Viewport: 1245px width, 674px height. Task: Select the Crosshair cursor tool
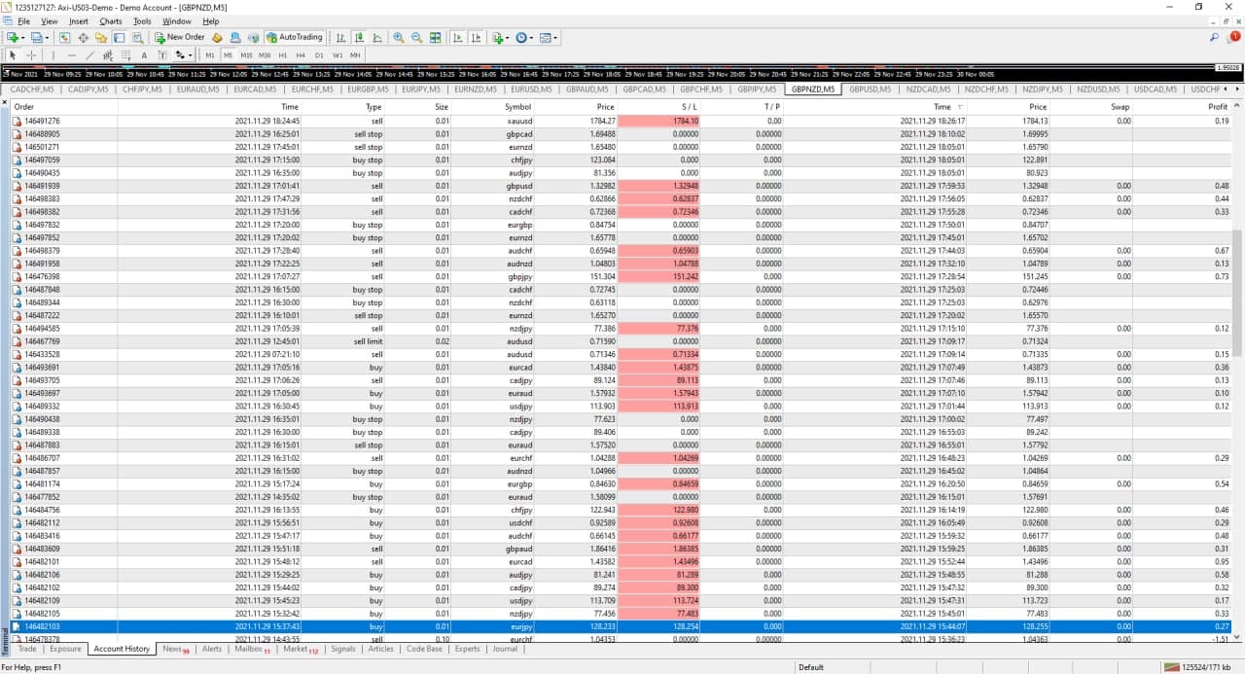click(x=31, y=55)
